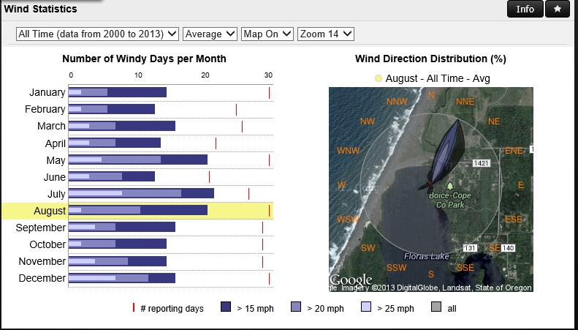
Task: Open the Map On dropdown
Action: tap(267, 34)
